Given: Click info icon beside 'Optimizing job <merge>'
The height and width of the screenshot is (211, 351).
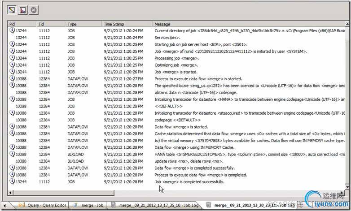Looking at the screenshot, I should pos(12,65).
